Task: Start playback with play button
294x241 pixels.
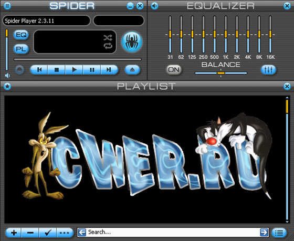Action: 74,70
